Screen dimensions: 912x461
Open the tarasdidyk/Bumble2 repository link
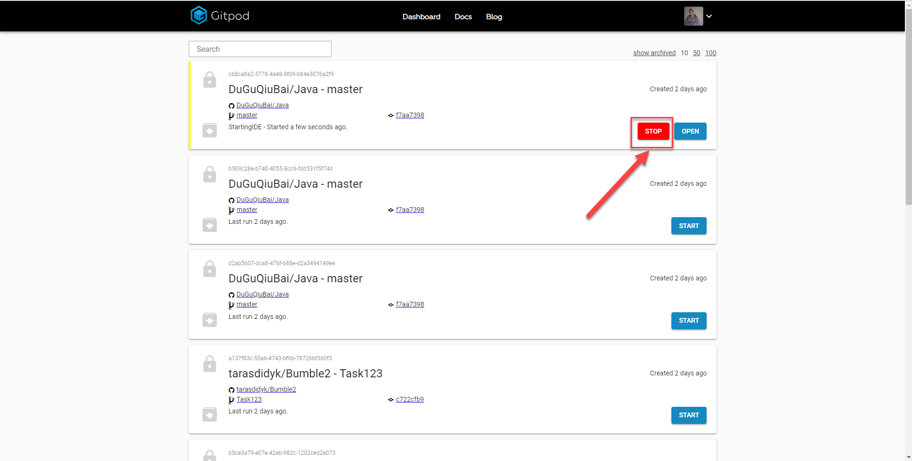[x=266, y=389]
